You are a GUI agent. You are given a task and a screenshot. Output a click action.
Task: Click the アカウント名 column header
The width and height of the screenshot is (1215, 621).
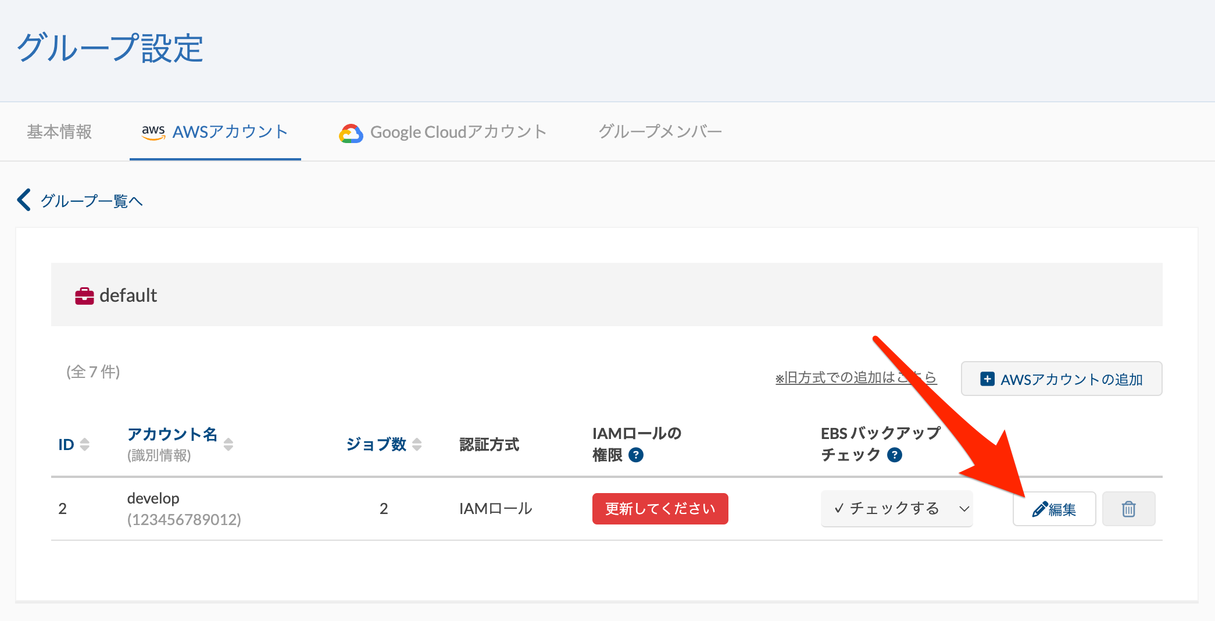click(172, 434)
